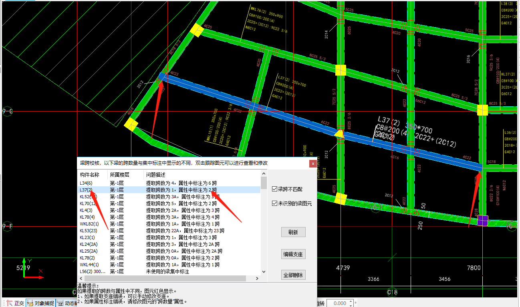Screen dimensions: 520x307
Task: Select the L56(2) 300 row in the list
Action: (x=169, y=271)
